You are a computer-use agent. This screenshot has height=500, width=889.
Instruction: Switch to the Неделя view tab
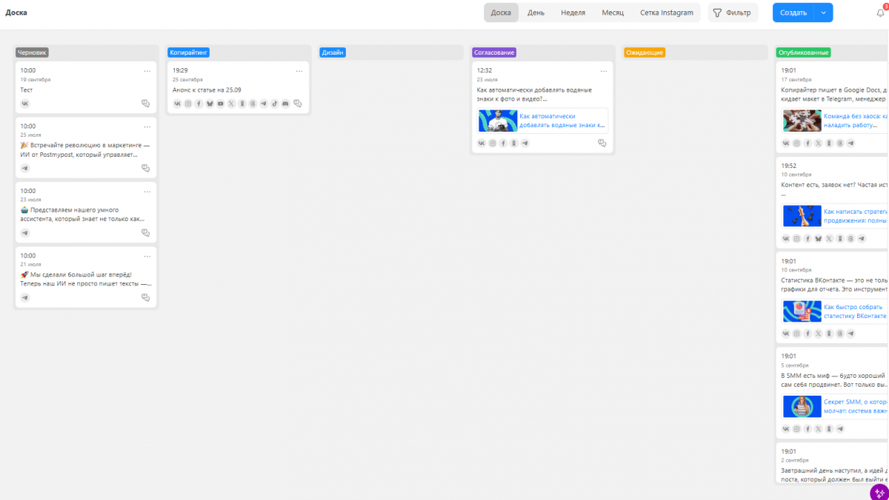coord(573,13)
